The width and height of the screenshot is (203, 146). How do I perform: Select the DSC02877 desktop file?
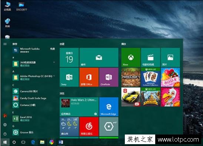click(x=21, y=6)
